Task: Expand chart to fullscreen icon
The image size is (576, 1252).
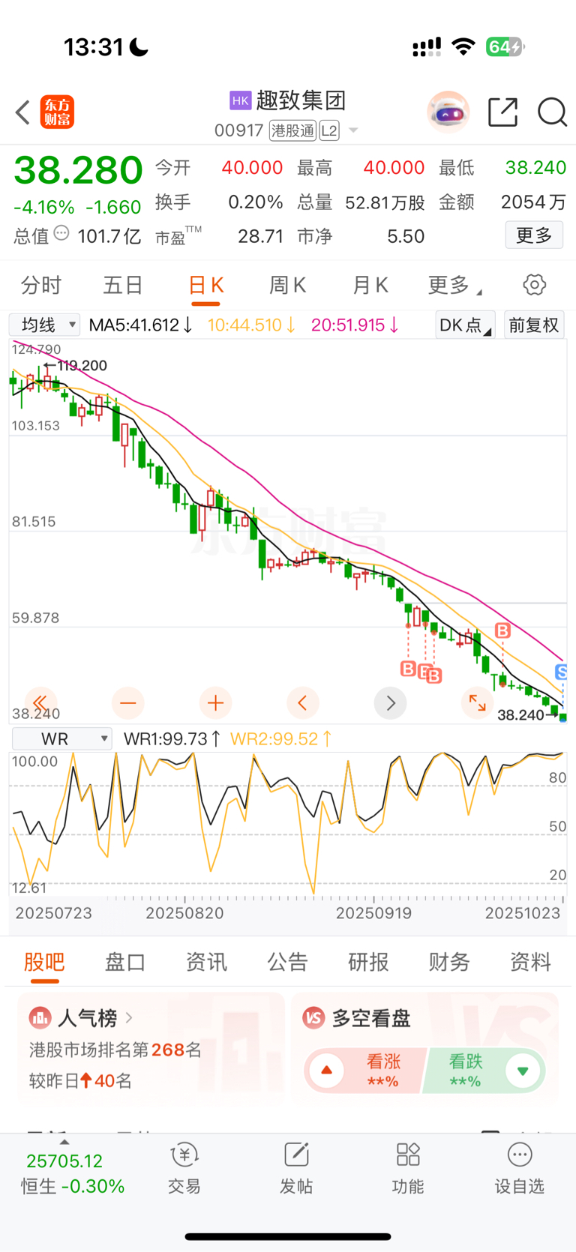Action: coord(477,702)
